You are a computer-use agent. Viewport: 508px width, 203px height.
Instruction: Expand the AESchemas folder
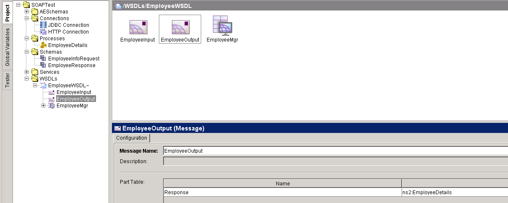pyautogui.click(x=26, y=12)
